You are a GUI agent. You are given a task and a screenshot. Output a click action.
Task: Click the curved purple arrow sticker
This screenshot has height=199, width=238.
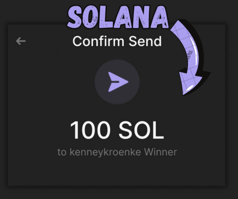pos(190,57)
